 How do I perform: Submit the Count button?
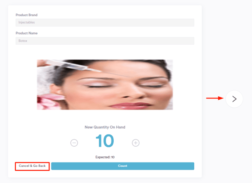pos(122,166)
